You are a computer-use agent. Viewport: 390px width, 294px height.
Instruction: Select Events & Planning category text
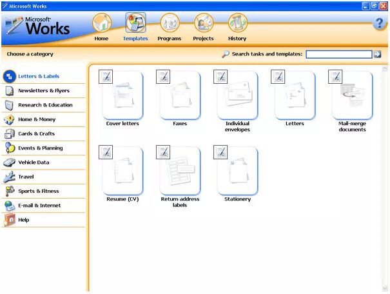pyautogui.click(x=41, y=148)
